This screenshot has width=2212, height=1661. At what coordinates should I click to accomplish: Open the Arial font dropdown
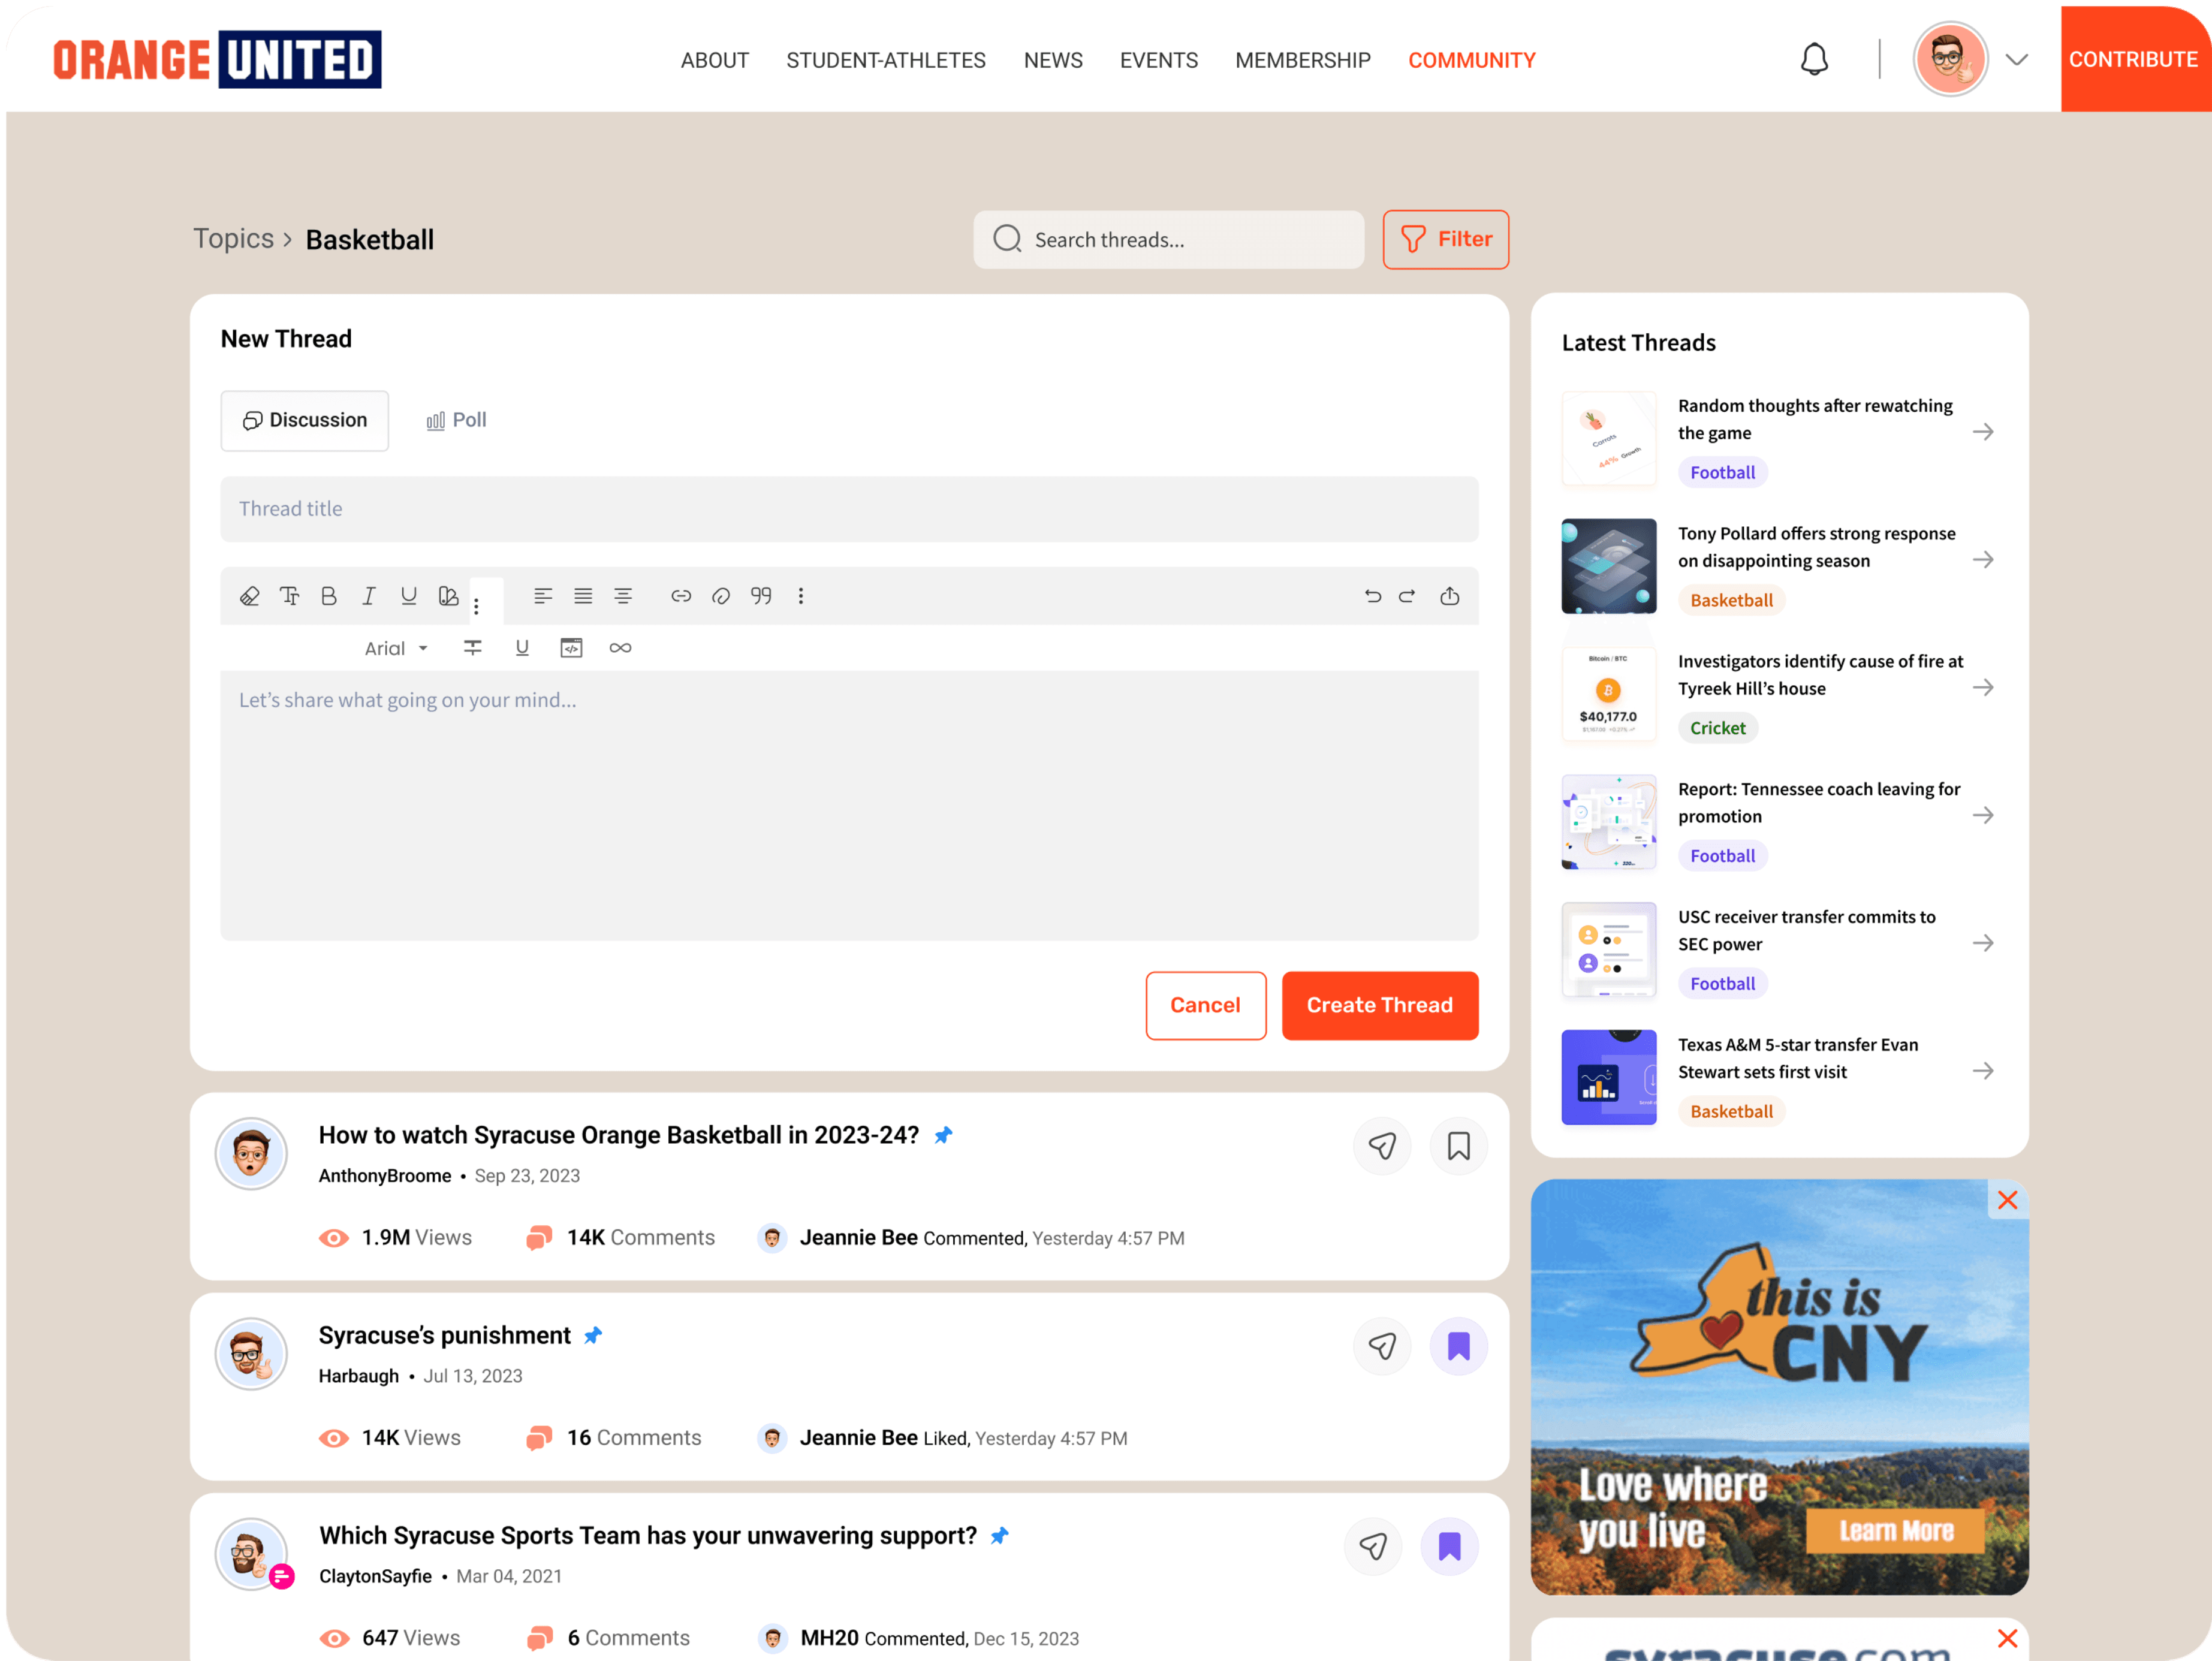tap(396, 648)
